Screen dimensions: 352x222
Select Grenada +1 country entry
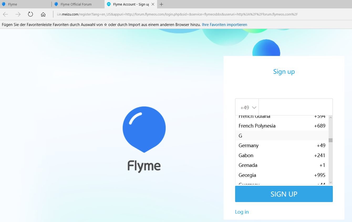(x=282, y=165)
